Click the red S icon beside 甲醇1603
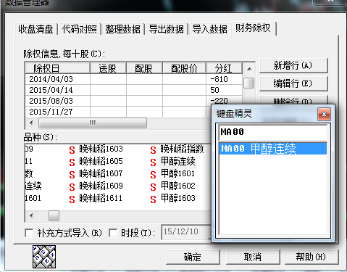This screenshot has height=272, width=347. 153,199
